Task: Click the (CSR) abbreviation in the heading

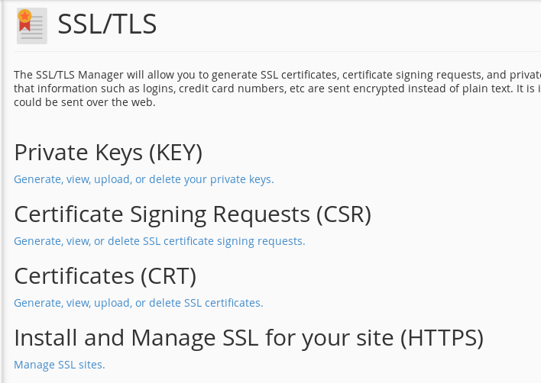Action: tap(342, 214)
